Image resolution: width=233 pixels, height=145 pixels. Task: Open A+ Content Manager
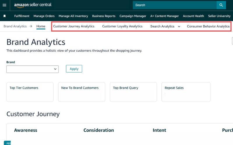(165, 16)
